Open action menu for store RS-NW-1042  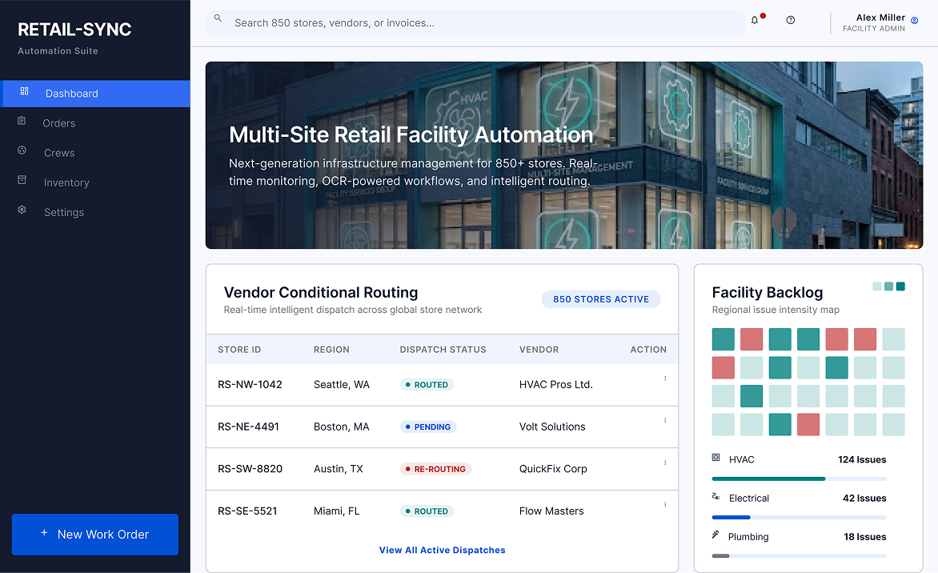tap(664, 379)
